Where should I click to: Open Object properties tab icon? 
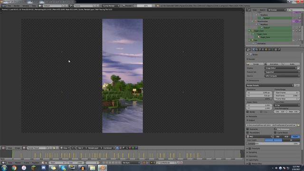[266, 49]
